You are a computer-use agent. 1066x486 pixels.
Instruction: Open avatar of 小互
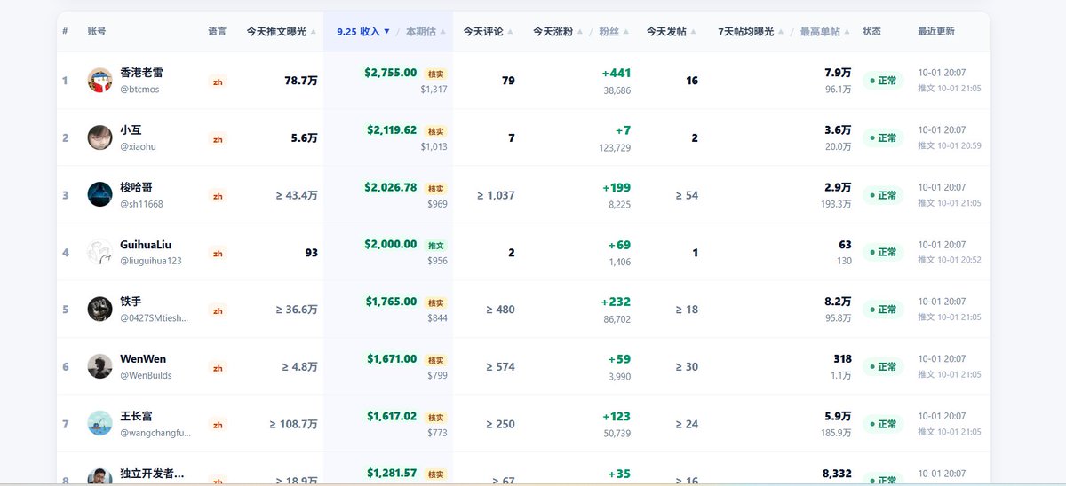[99, 137]
